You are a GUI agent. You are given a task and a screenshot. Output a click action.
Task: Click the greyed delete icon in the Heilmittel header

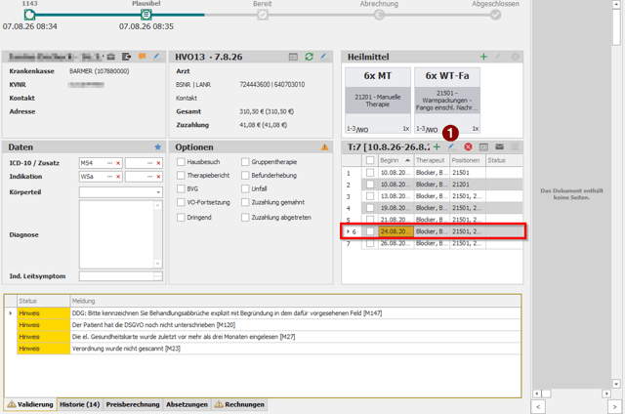tap(515, 57)
